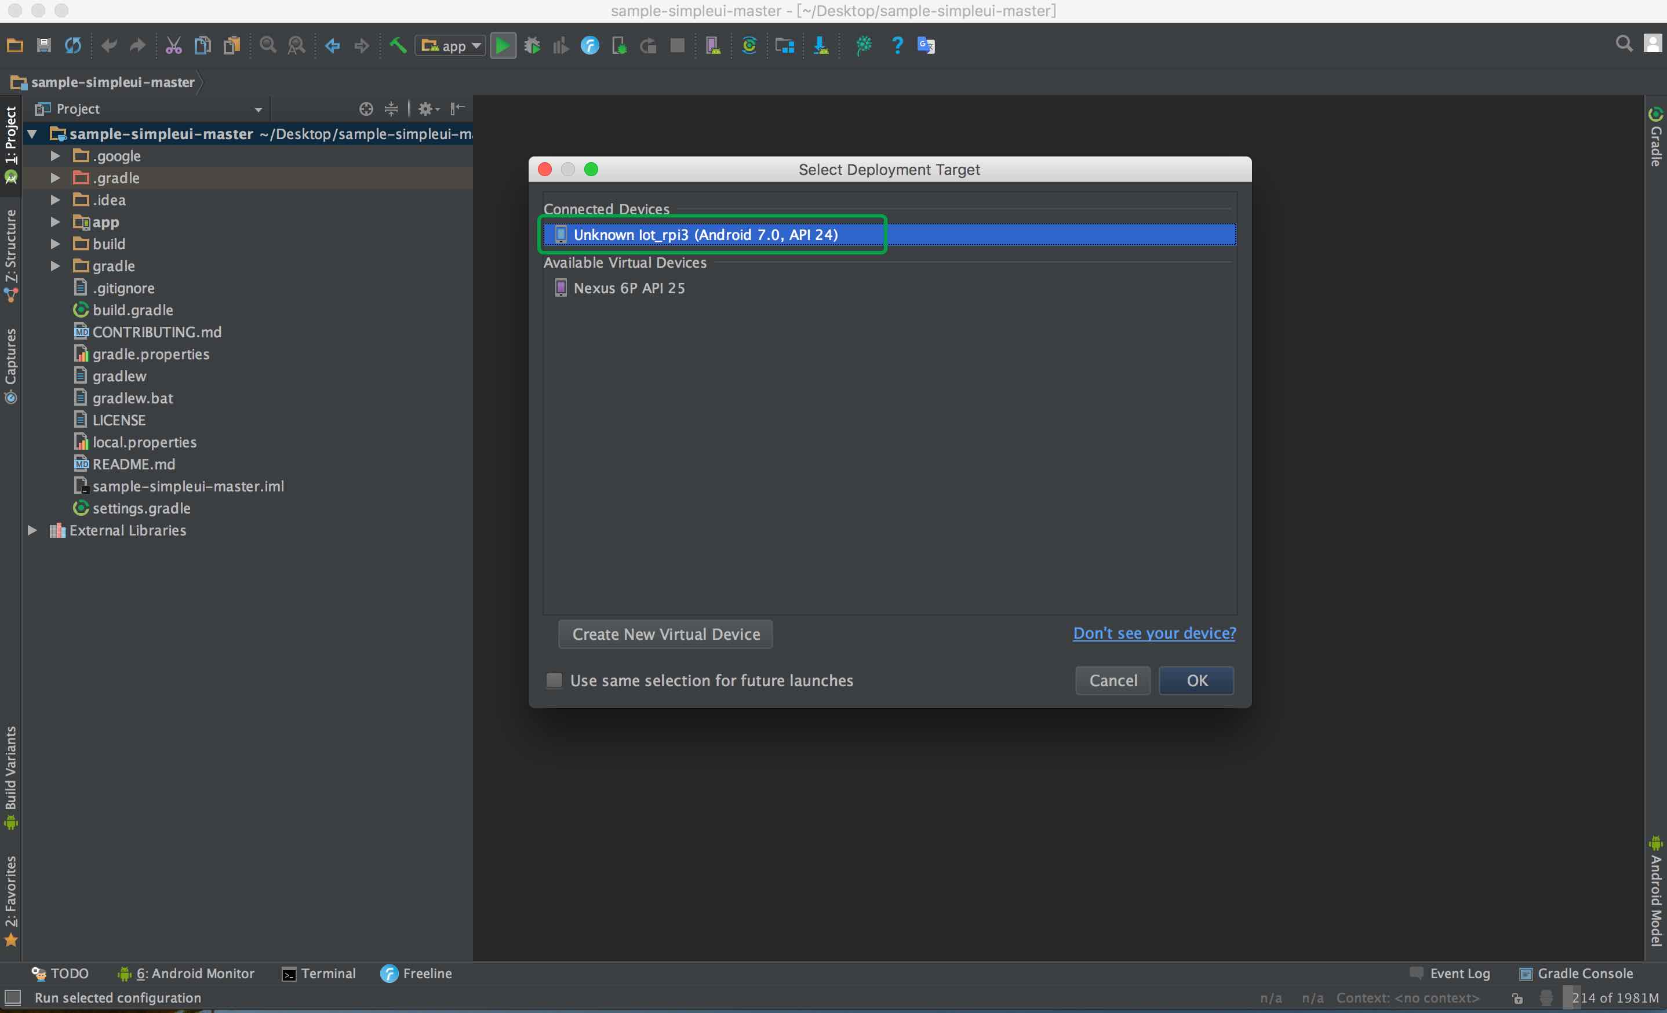Open the Event Log tab
1667x1013 pixels.
click(x=1450, y=973)
